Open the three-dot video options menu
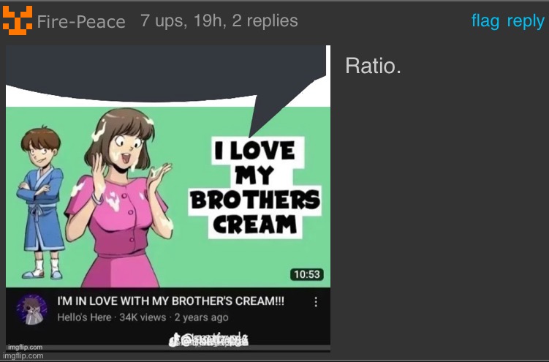549x362 pixels. tap(316, 302)
